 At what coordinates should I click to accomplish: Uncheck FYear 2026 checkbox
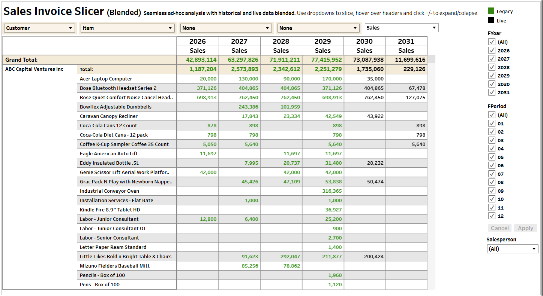point(492,51)
